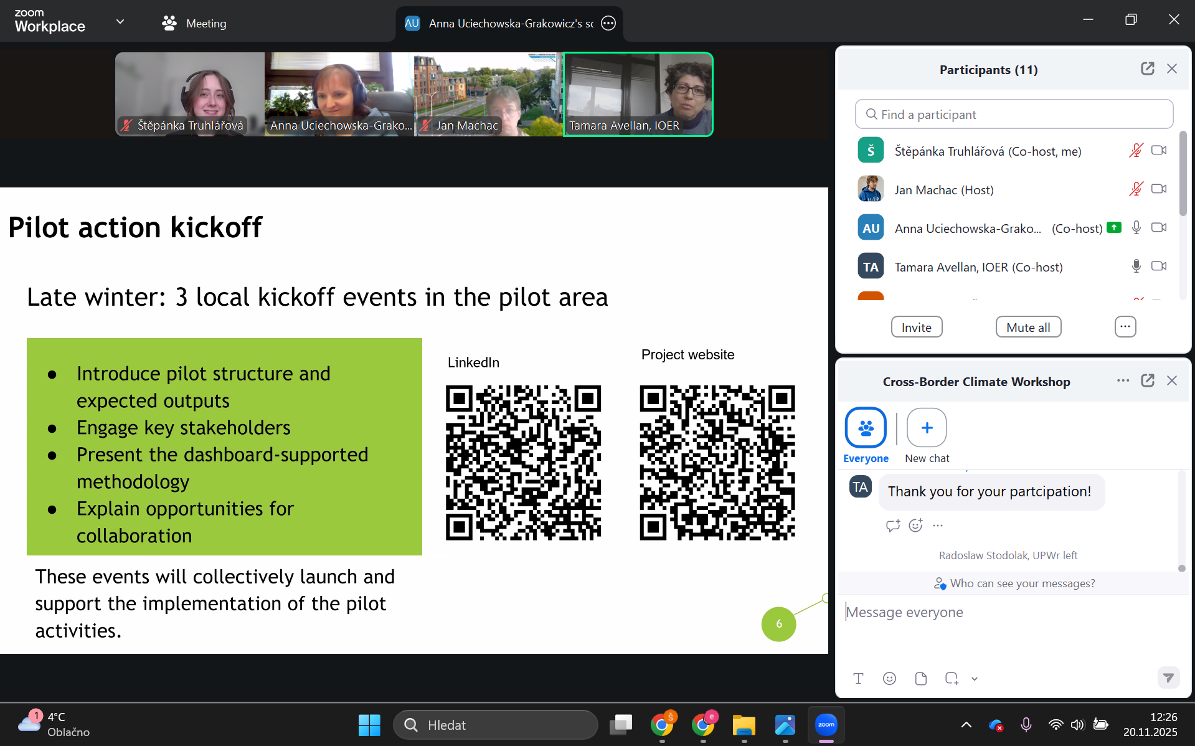
Task: Pop out the Participants panel
Action: point(1147,69)
